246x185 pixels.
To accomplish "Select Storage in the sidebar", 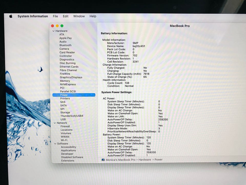I will point(65,112).
